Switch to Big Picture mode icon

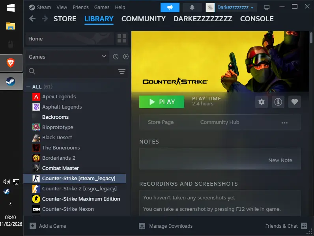pyautogui.click(x=267, y=7)
